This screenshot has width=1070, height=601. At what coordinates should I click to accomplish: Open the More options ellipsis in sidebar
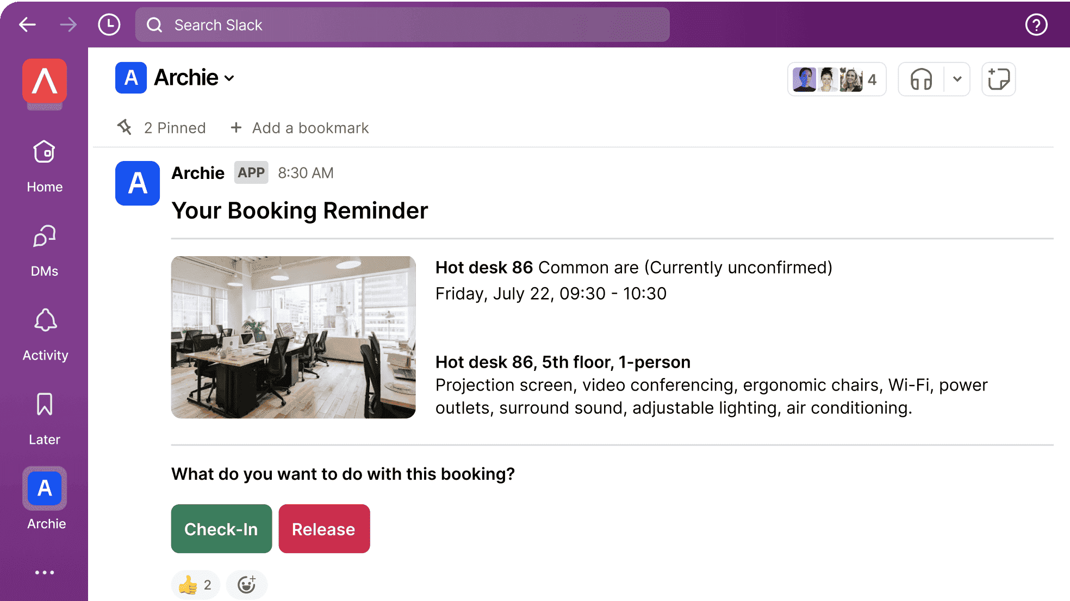click(x=44, y=572)
